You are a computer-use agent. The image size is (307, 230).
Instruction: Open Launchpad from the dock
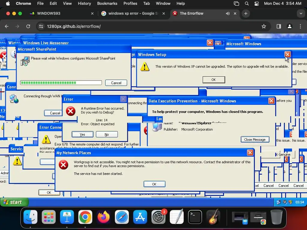(x=49, y=217)
